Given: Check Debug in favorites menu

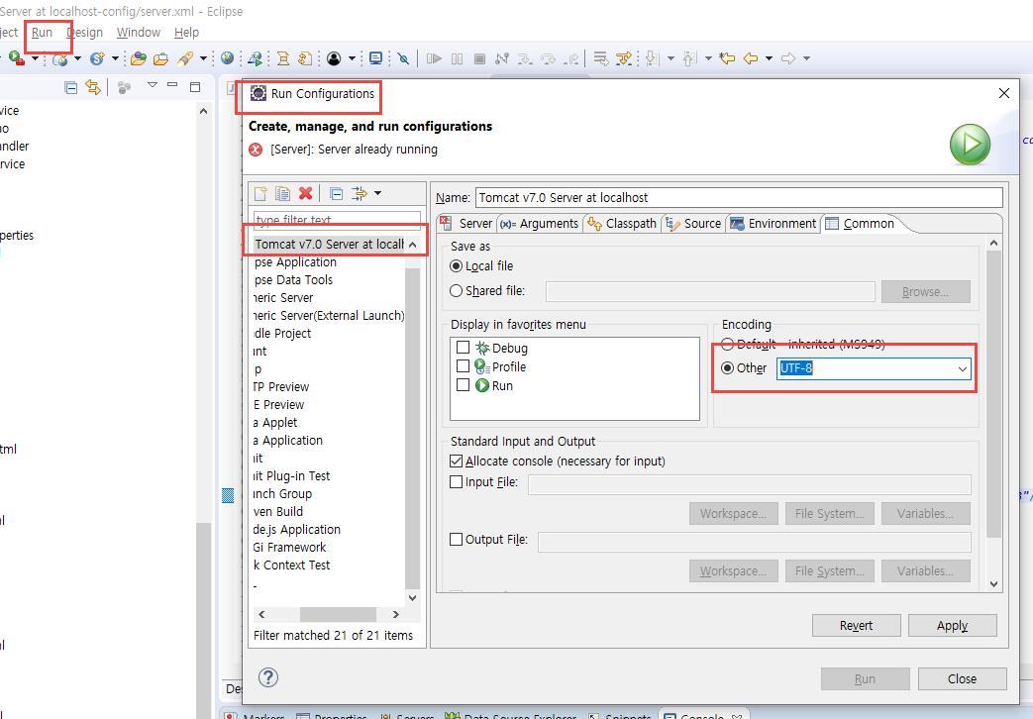Looking at the screenshot, I should click(464, 348).
